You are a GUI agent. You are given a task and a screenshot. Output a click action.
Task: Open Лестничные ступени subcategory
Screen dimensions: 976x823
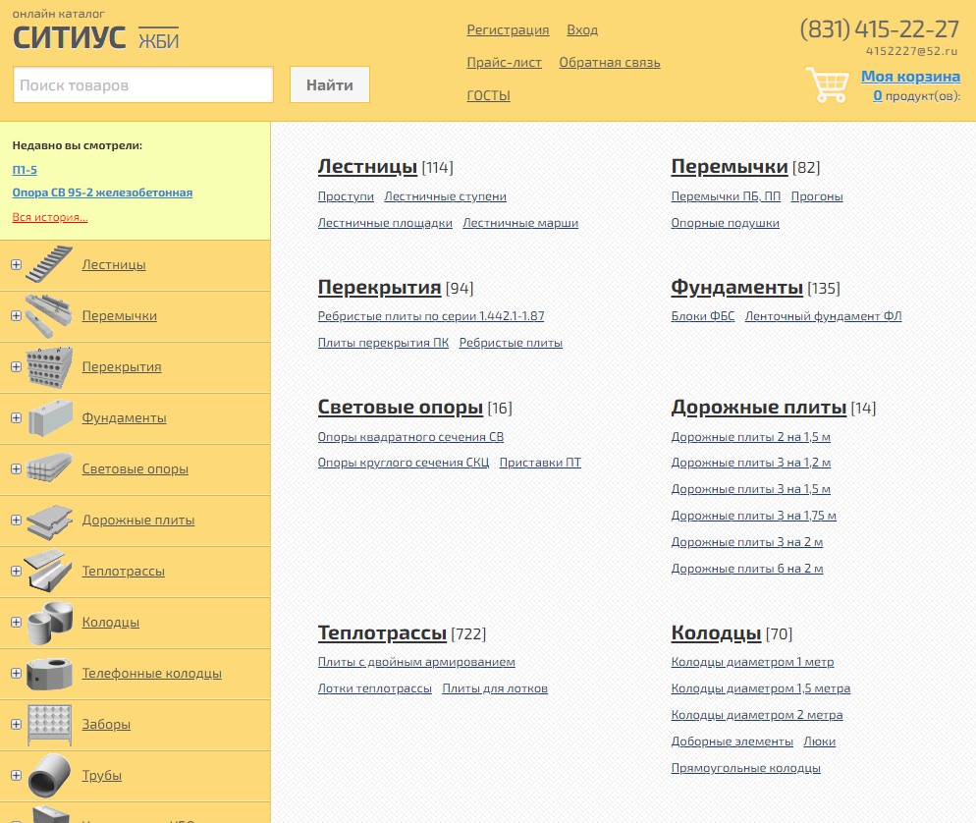445,196
